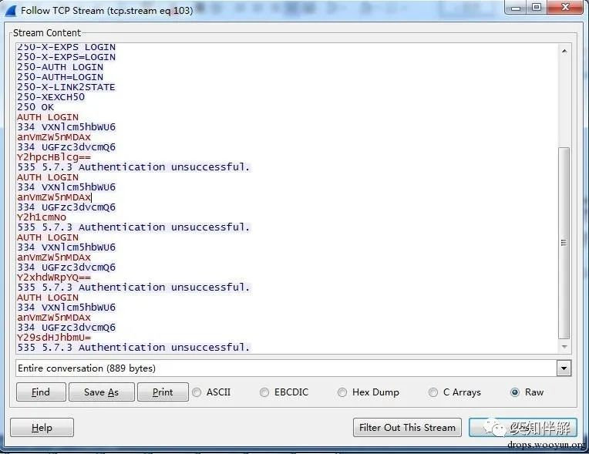Click the password line "Y29sdHJhbmU="
The height and width of the screenshot is (454, 589).
(x=54, y=337)
